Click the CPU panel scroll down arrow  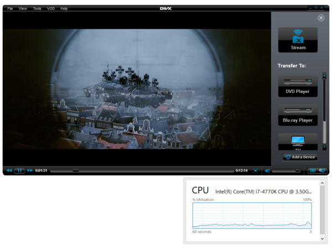(322, 238)
